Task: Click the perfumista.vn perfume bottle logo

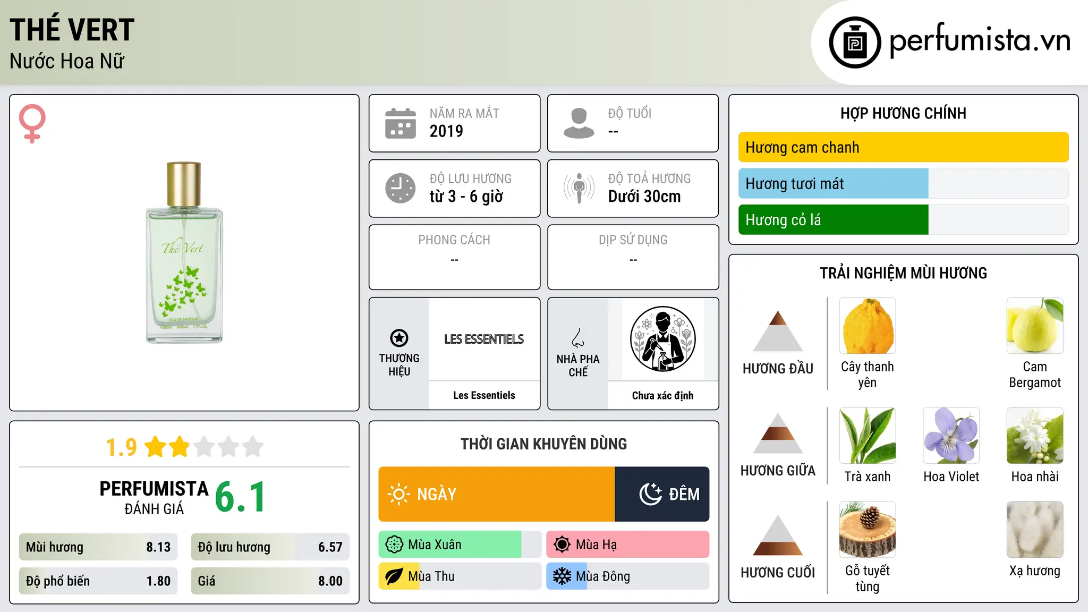Action: click(x=855, y=42)
